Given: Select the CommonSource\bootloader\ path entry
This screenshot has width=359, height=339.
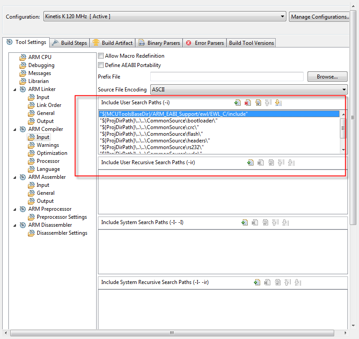Looking at the screenshot, I should [x=219, y=121].
